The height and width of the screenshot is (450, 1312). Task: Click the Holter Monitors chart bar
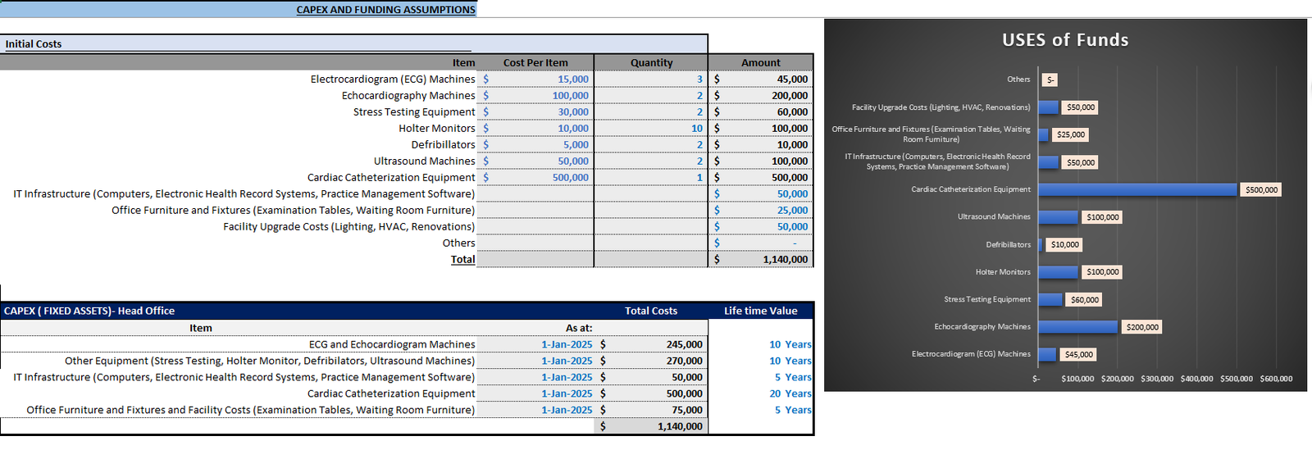(x=1058, y=272)
